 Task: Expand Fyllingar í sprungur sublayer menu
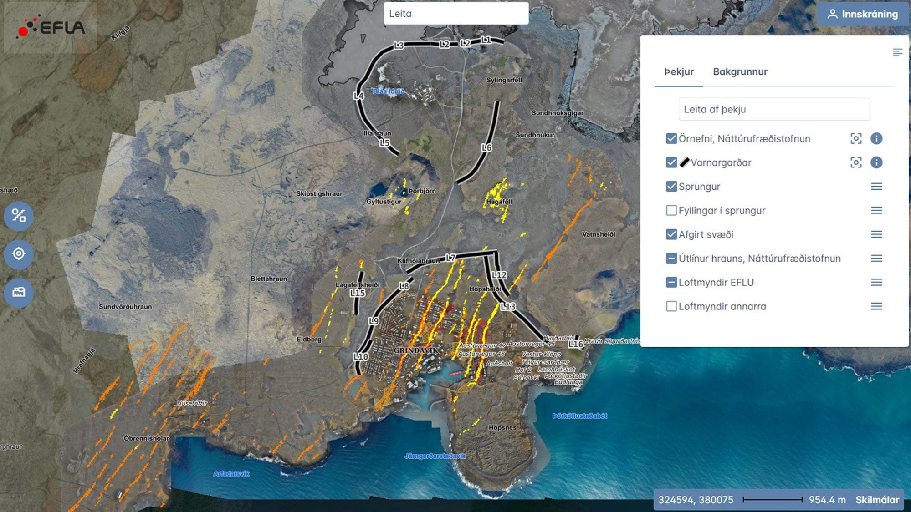[x=876, y=210]
